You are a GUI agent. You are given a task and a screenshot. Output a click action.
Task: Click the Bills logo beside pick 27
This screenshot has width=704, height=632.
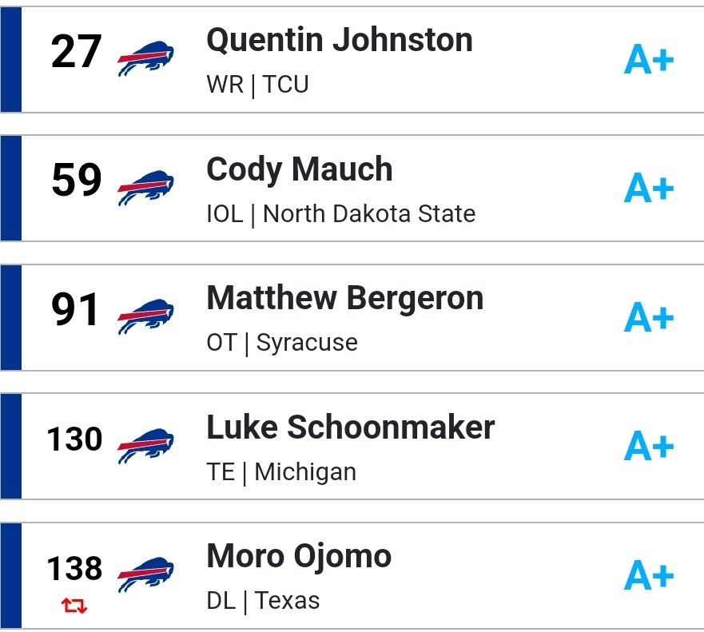coord(145,59)
